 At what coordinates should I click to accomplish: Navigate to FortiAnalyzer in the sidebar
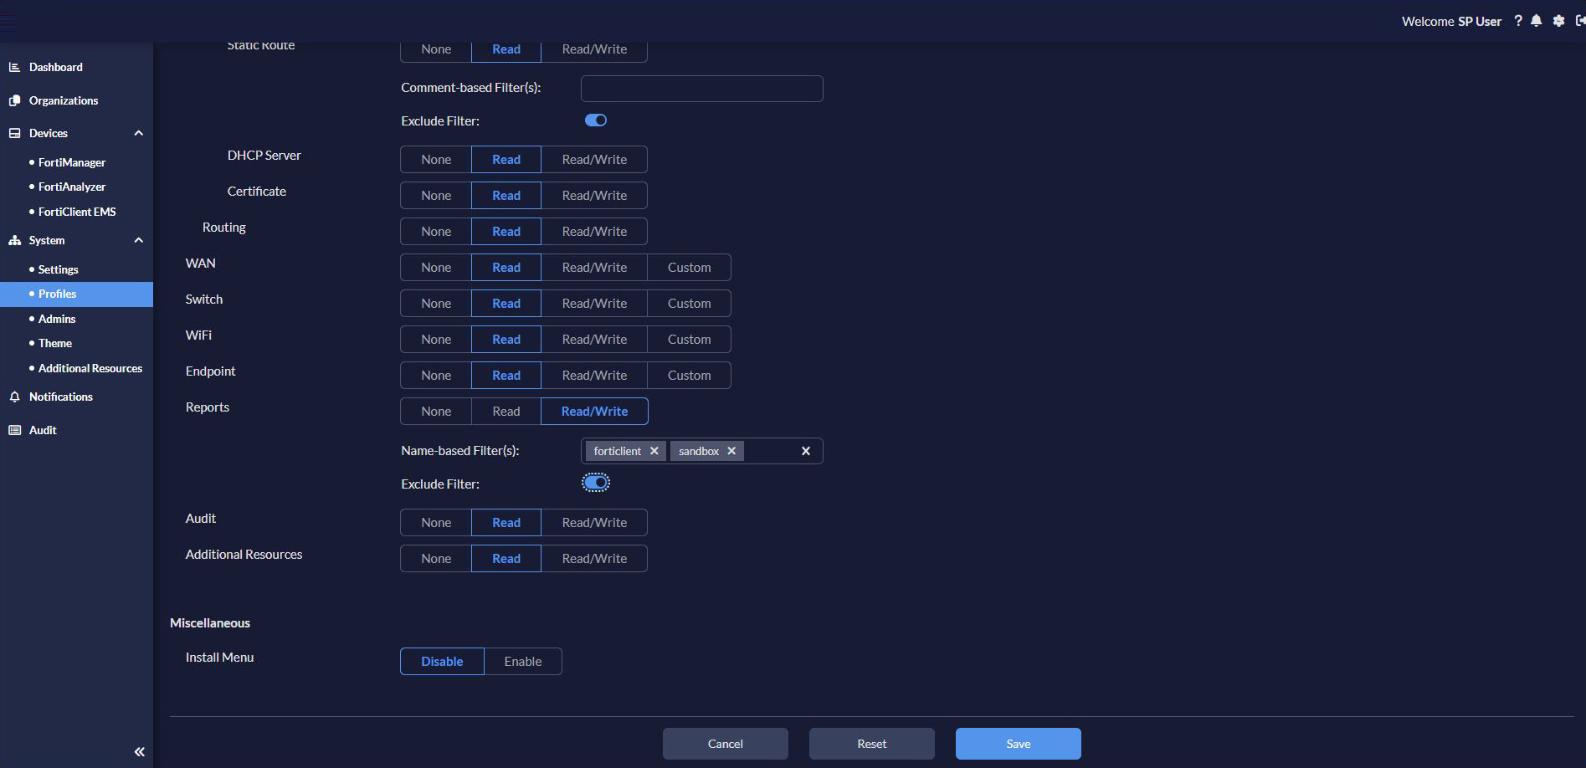(72, 187)
